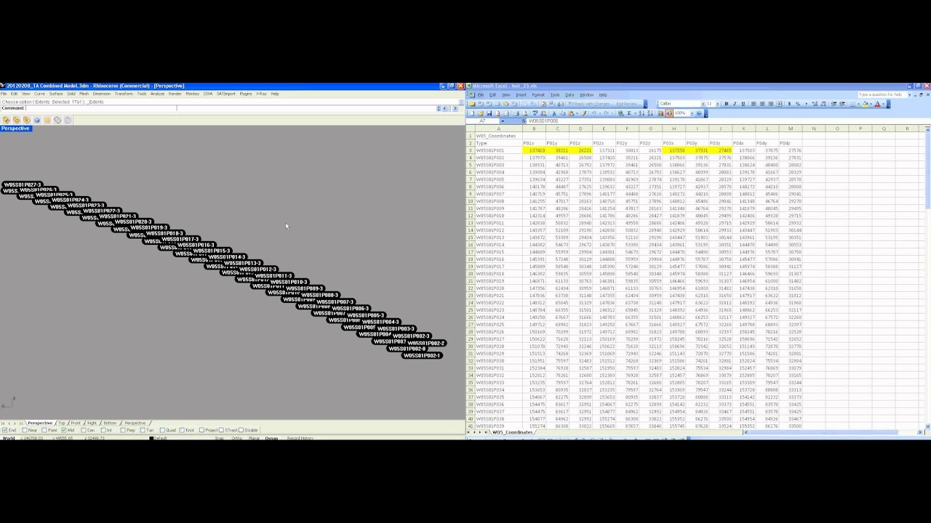Click the first tag icon in Rhino toolbar
This screenshot has height=523, width=931.
(7, 120)
